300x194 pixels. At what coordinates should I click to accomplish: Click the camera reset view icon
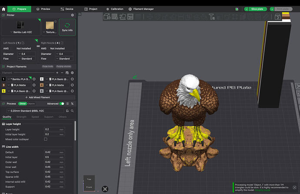coord(105,189)
